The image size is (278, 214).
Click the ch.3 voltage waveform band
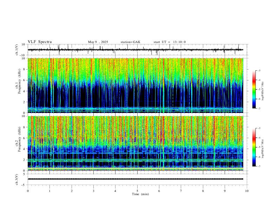pyautogui.click(x=135, y=179)
